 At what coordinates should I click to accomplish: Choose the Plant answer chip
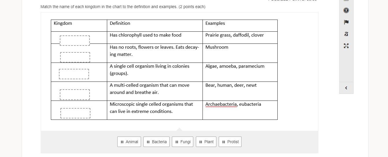(x=206, y=142)
